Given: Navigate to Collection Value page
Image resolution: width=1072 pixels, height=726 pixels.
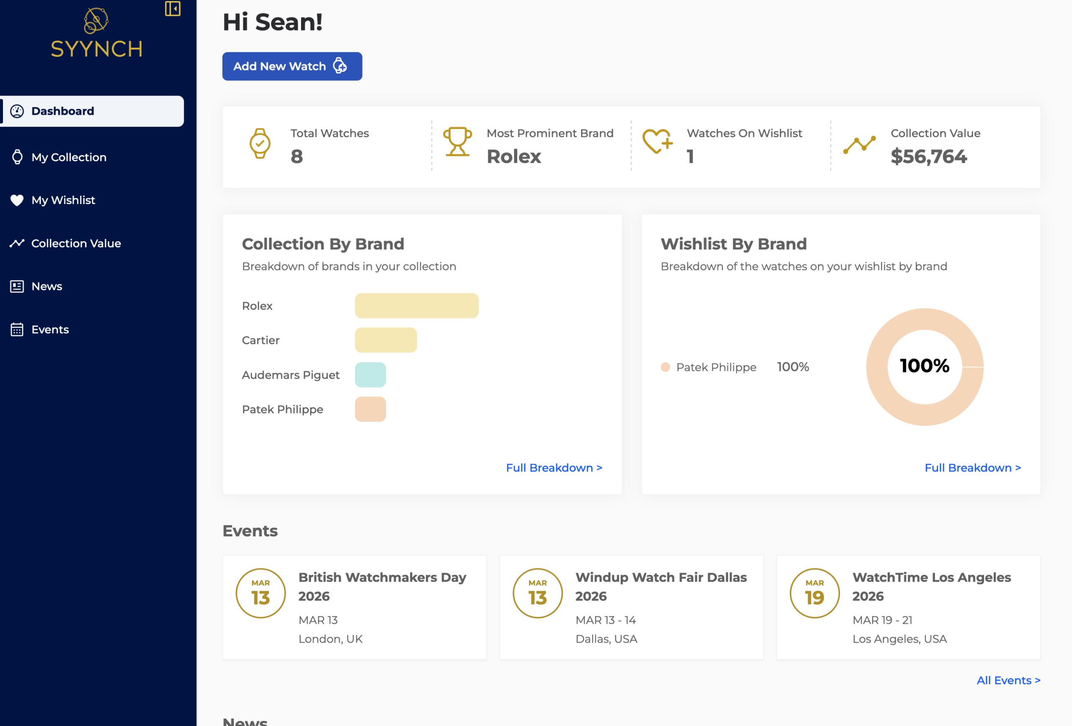Looking at the screenshot, I should click(x=76, y=243).
